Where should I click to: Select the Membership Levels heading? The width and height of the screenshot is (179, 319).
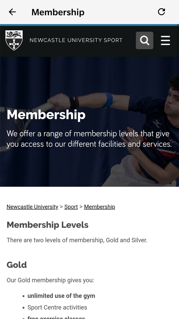tap(47, 225)
